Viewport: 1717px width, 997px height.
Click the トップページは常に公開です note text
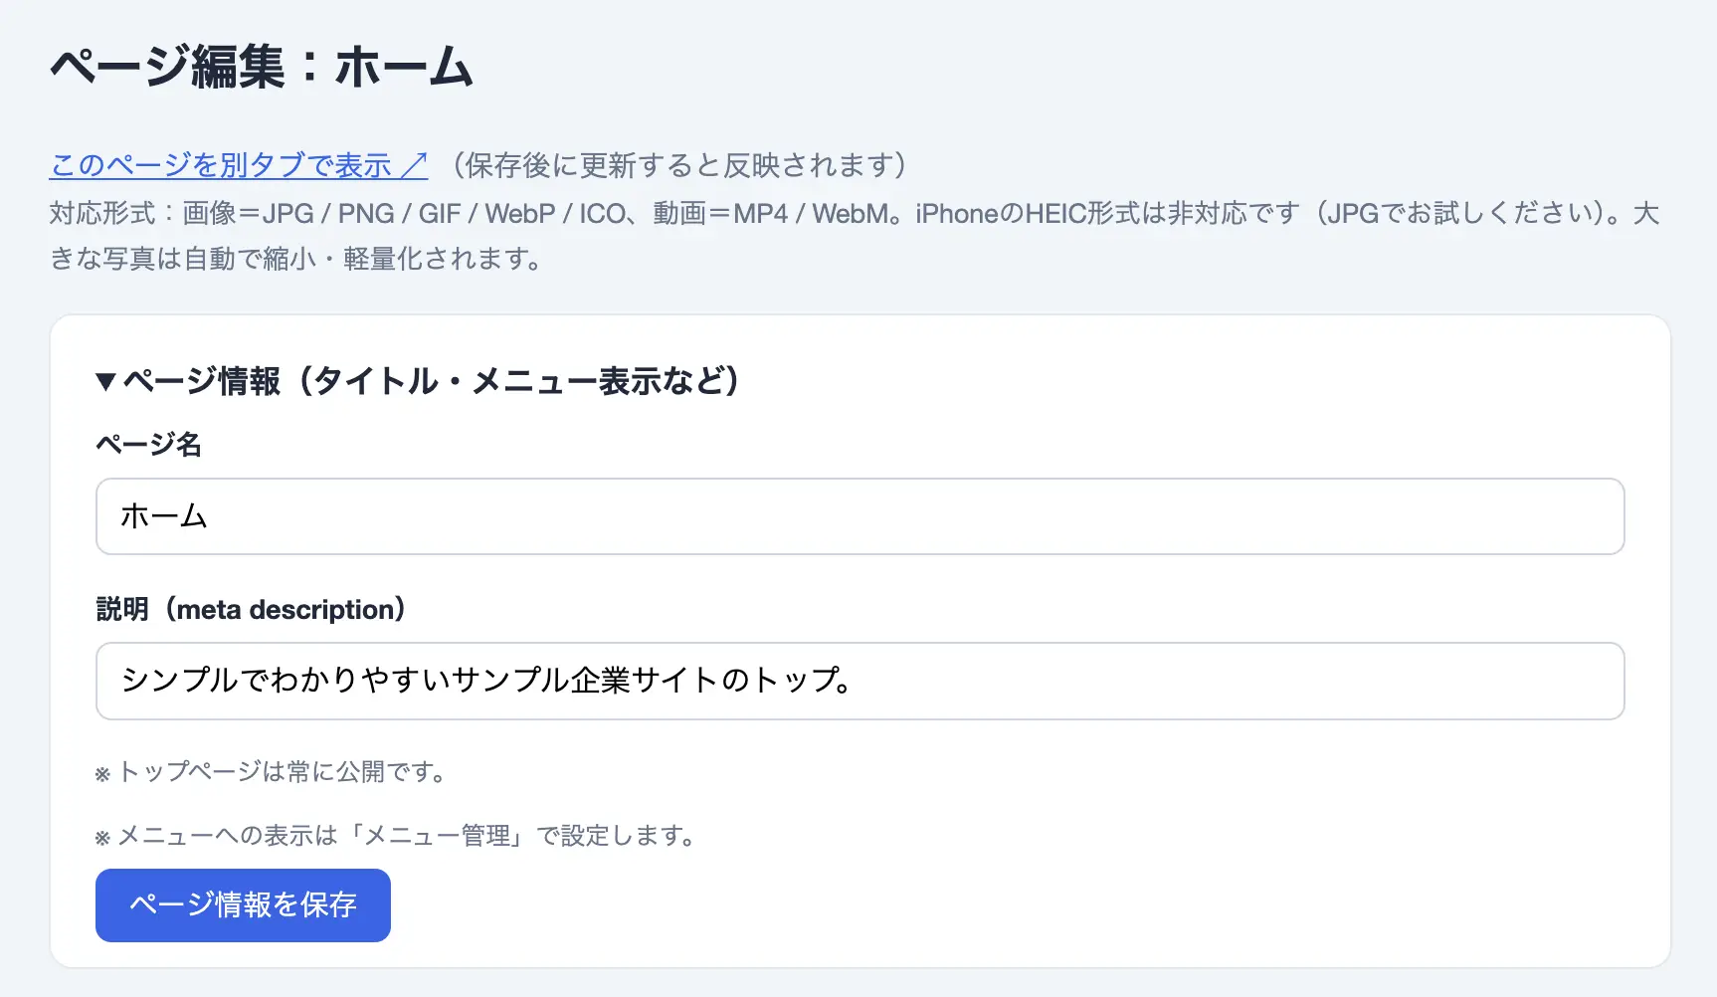(x=282, y=771)
